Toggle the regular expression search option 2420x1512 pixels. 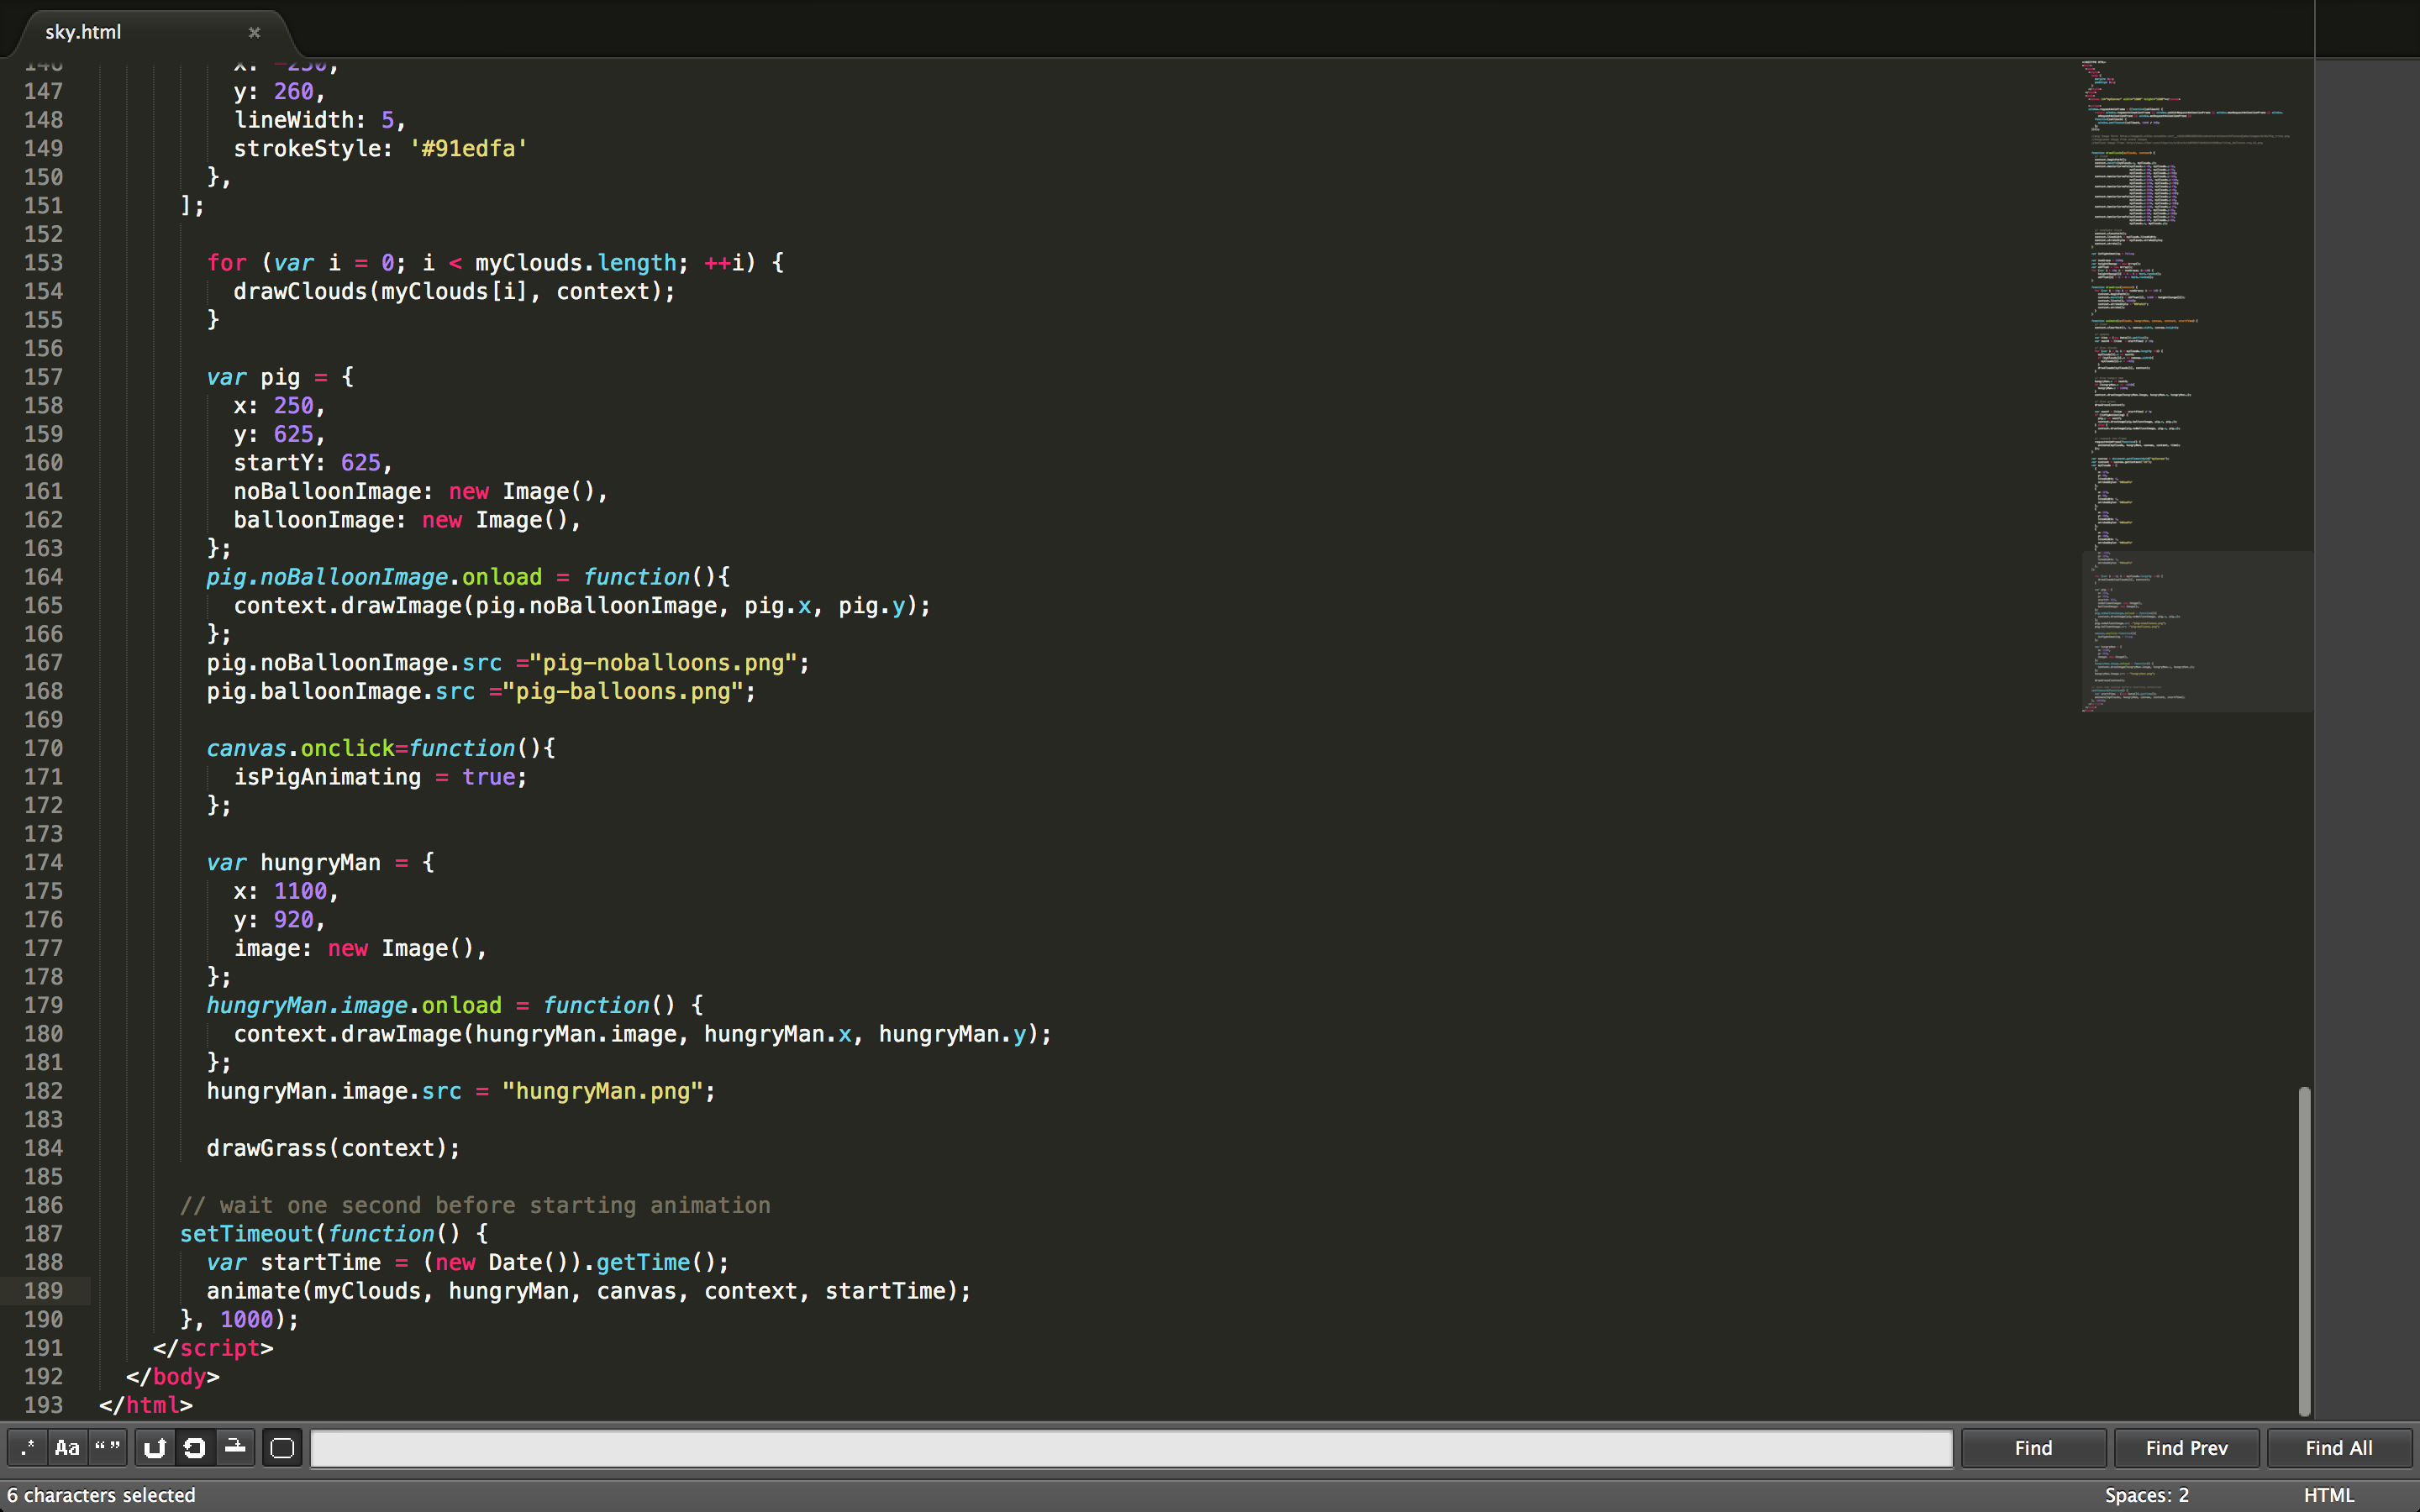pyautogui.click(x=28, y=1447)
